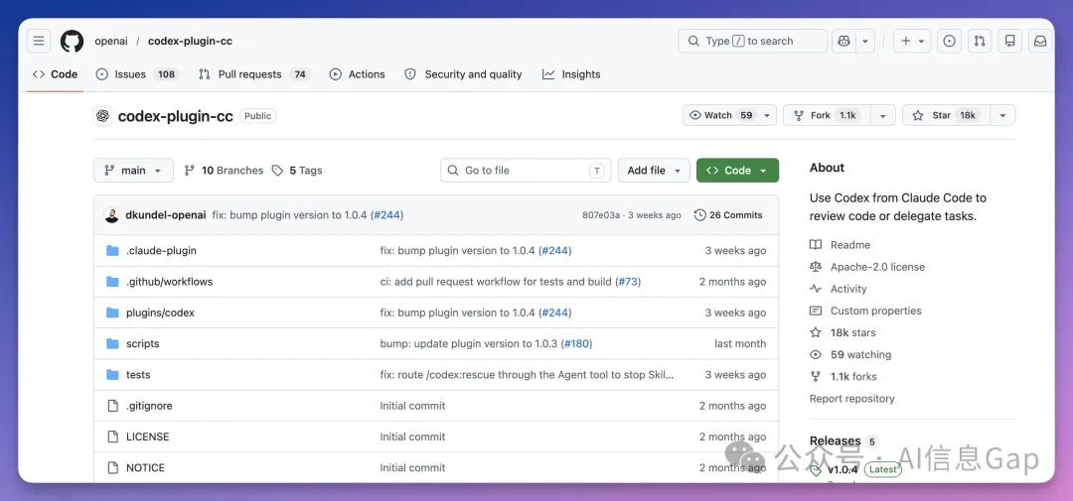
Task: Open the main branch selector
Action: (133, 171)
